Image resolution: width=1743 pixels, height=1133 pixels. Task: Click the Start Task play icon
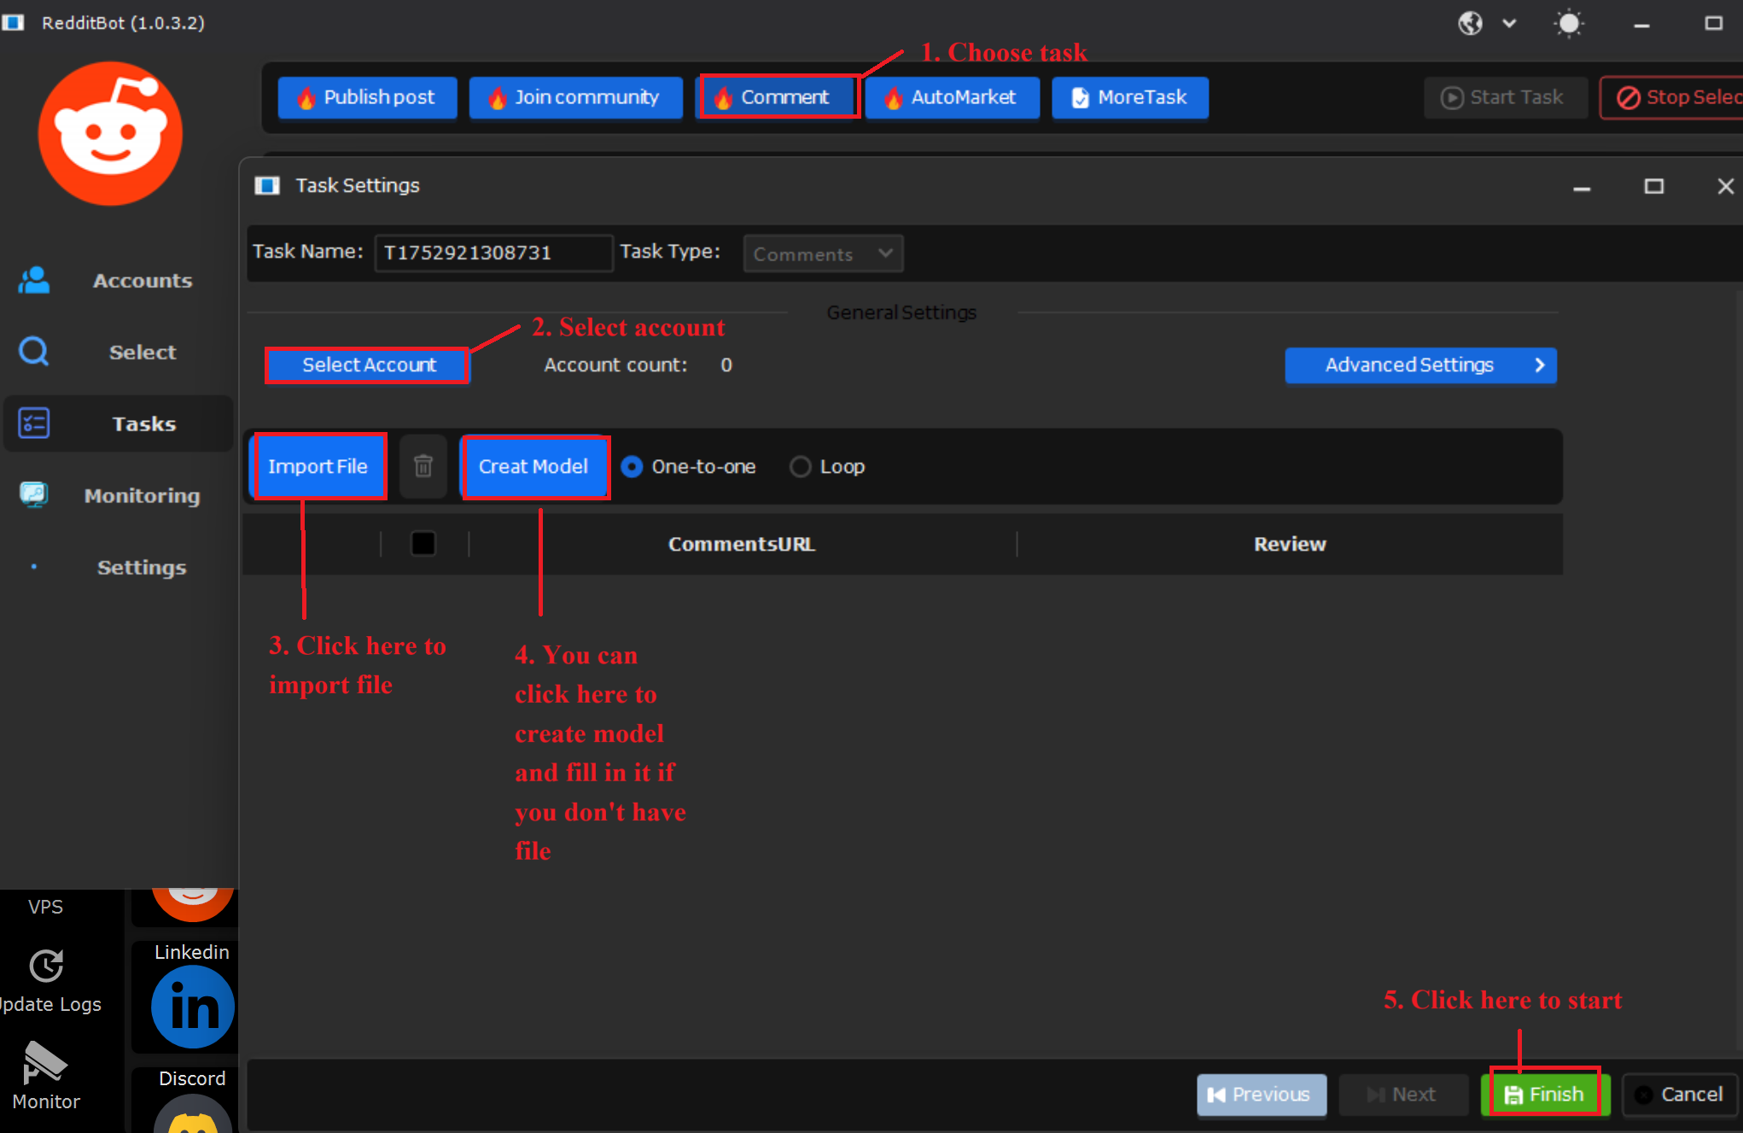[1452, 97]
